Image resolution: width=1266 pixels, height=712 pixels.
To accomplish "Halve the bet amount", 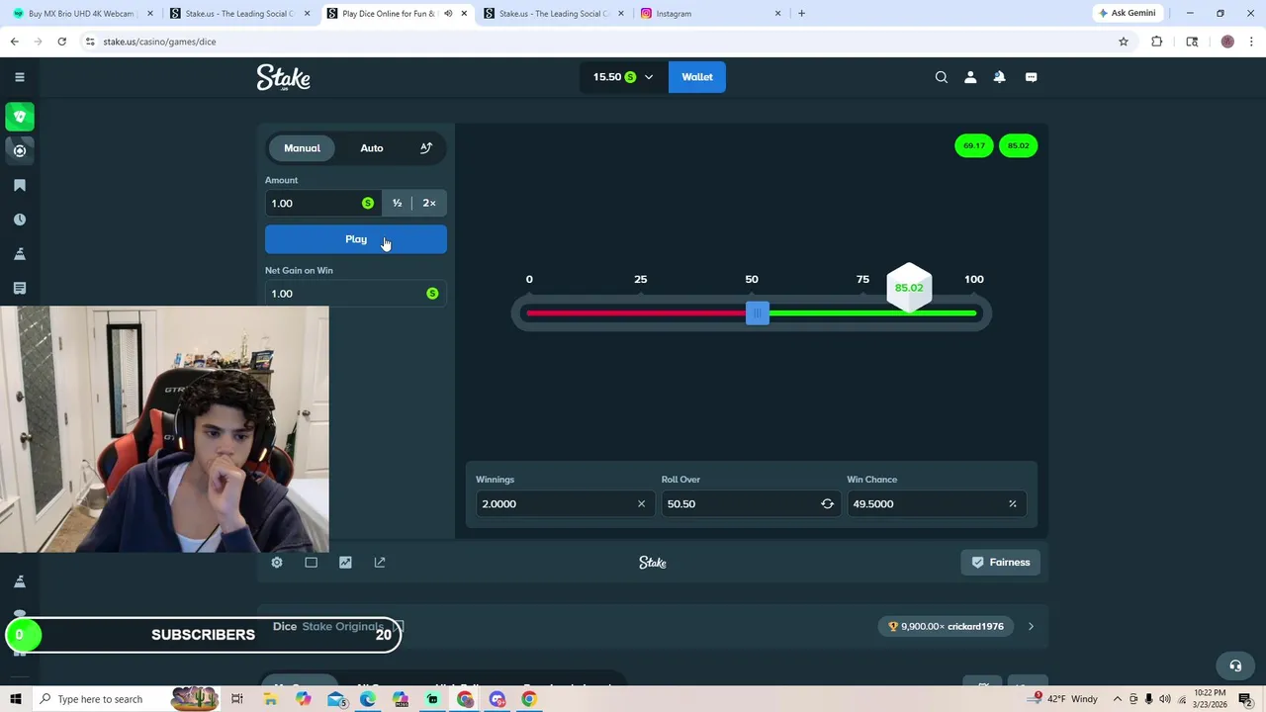I will [397, 203].
